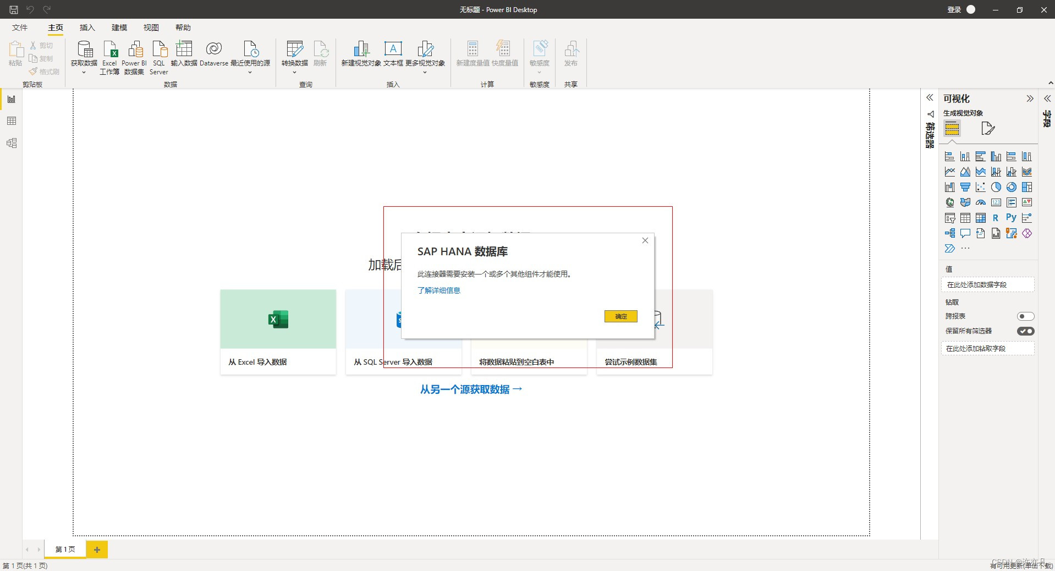Image resolution: width=1055 pixels, height=571 pixels.
Task: Add a treemap visual
Action: [1026, 188]
